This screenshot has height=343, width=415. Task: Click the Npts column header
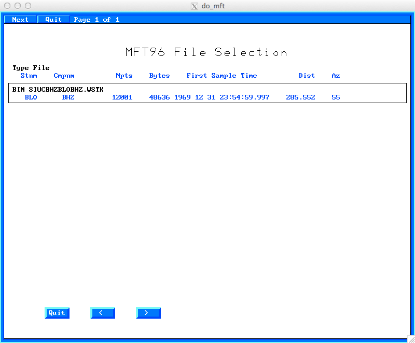(x=124, y=76)
